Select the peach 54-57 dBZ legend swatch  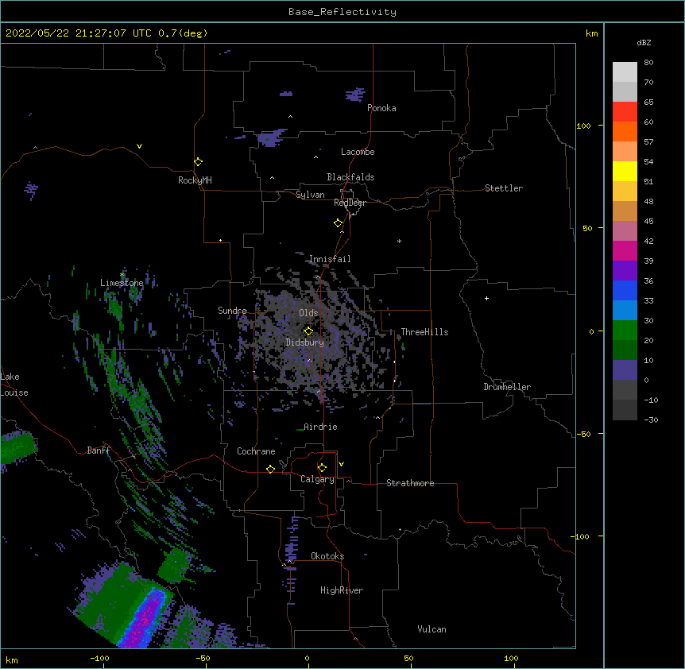pyautogui.click(x=625, y=152)
